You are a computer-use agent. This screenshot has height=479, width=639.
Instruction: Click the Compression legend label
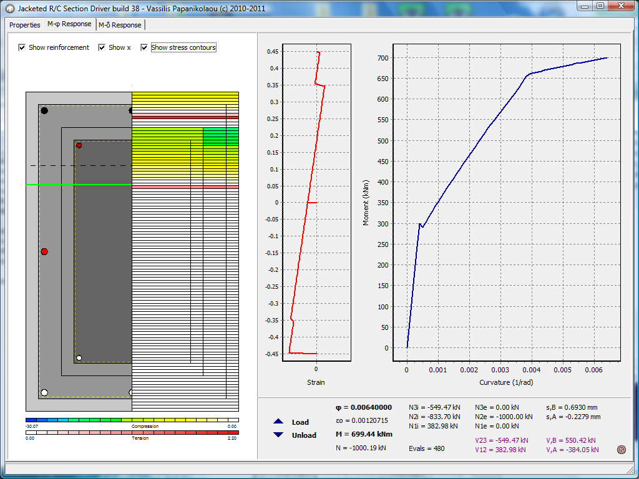click(x=145, y=427)
